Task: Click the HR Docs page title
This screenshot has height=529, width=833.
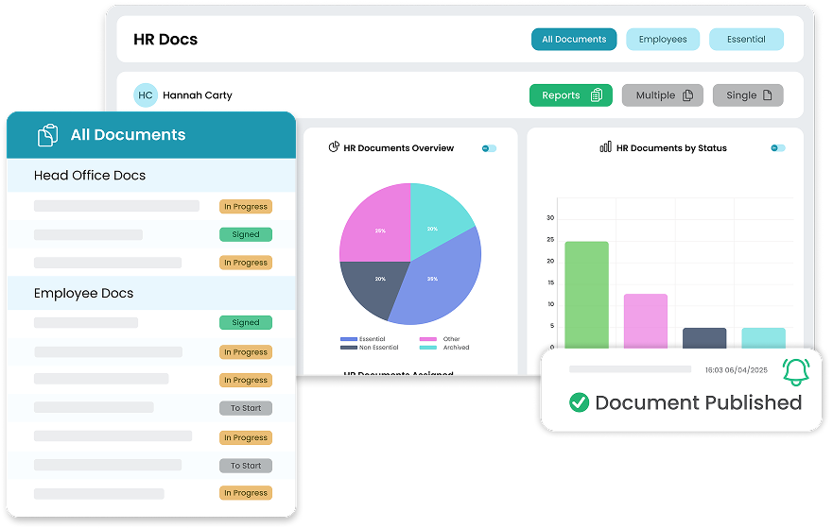Action: coord(165,40)
